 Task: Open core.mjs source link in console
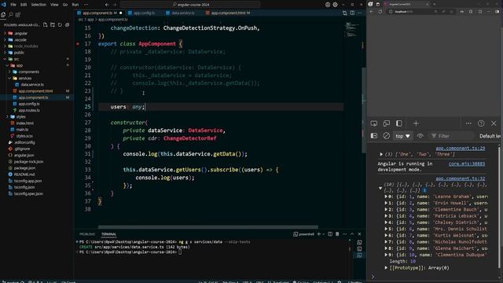click(x=466, y=164)
